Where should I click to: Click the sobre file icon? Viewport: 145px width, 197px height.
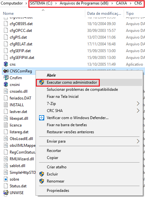click(x=6, y=179)
